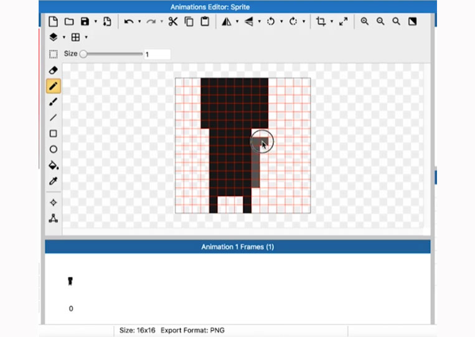Select frame 0 thumbnail in Animation frames
This screenshot has height=337, width=475.
[x=70, y=281]
